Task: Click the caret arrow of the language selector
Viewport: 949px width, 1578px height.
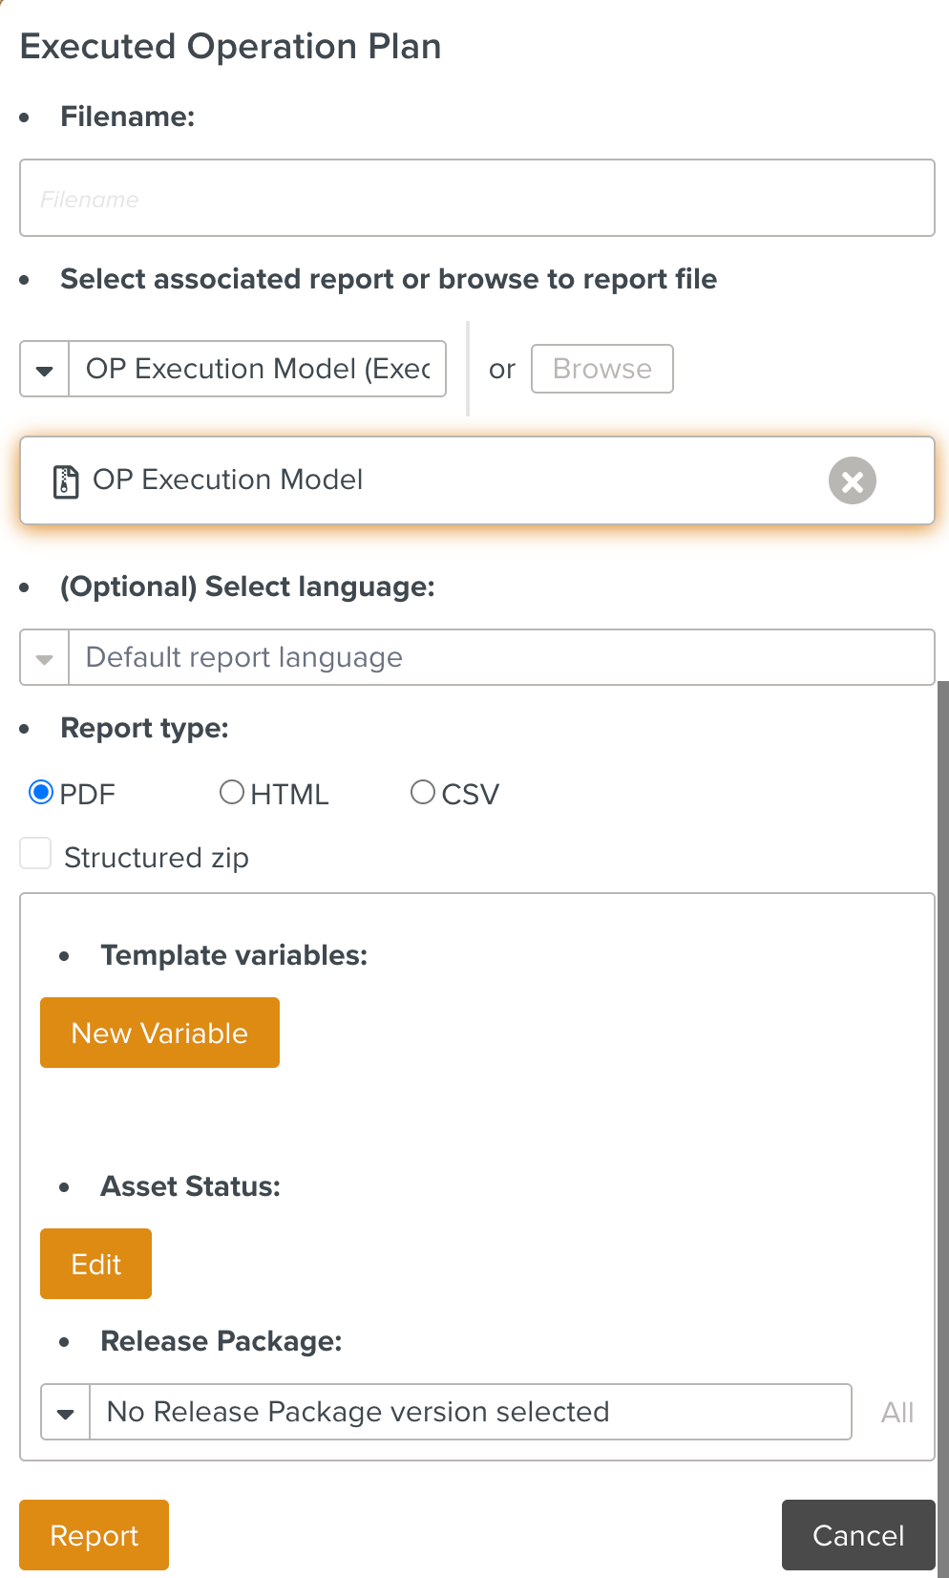Action: point(45,658)
